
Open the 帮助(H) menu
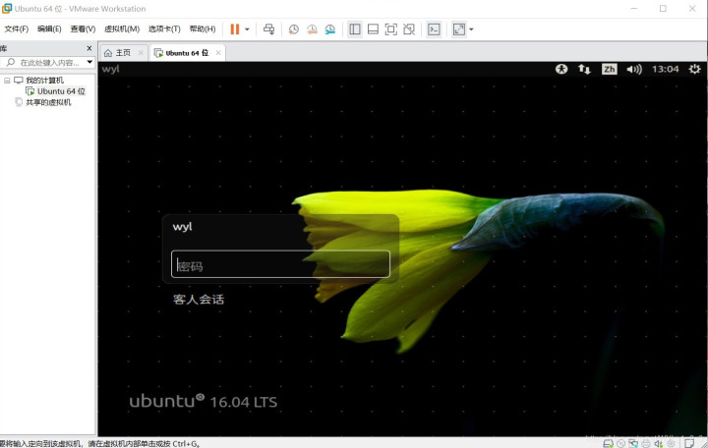(203, 28)
